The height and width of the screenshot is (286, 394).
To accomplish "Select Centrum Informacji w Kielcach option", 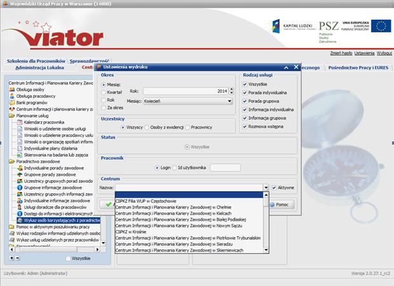I will [x=189, y=213].
